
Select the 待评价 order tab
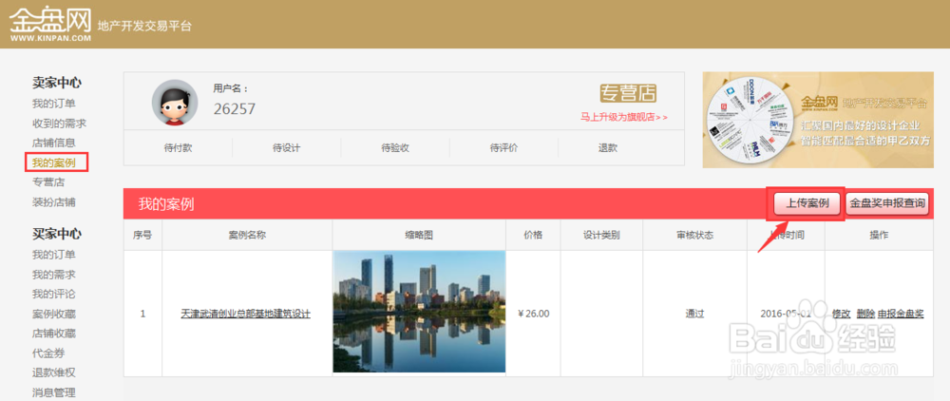coord(503,147)
